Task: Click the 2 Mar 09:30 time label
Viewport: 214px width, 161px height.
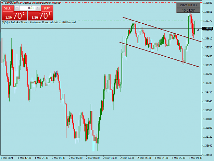Action: [x=93, y=158]
